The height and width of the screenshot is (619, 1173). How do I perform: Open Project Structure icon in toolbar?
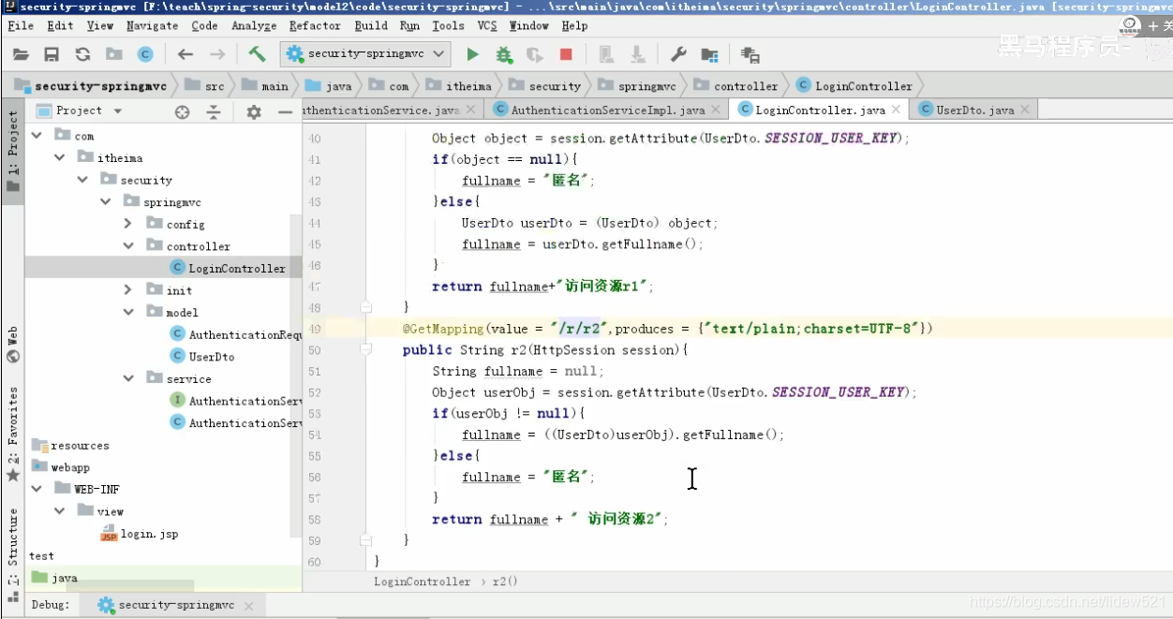coord(710,54)
